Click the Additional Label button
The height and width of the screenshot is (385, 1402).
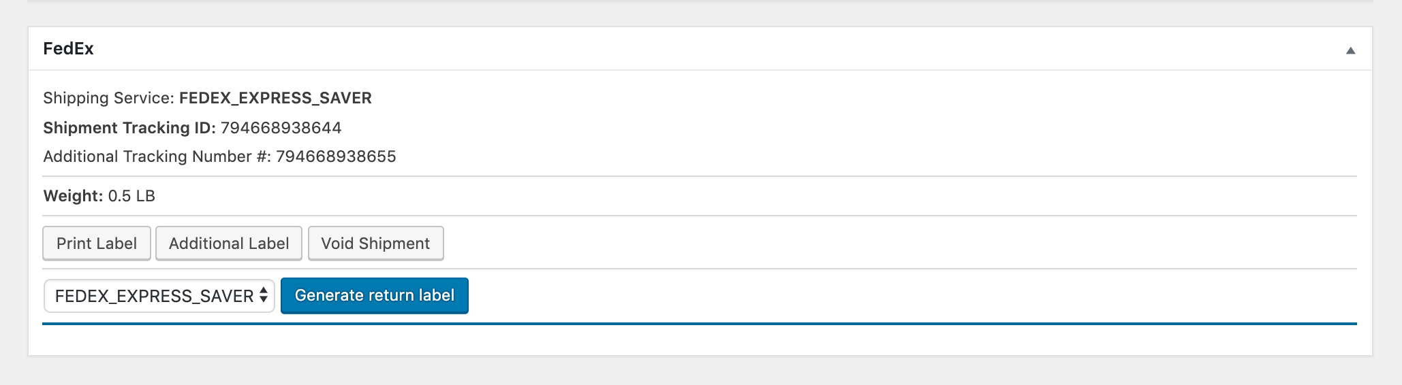pos(229,244)
